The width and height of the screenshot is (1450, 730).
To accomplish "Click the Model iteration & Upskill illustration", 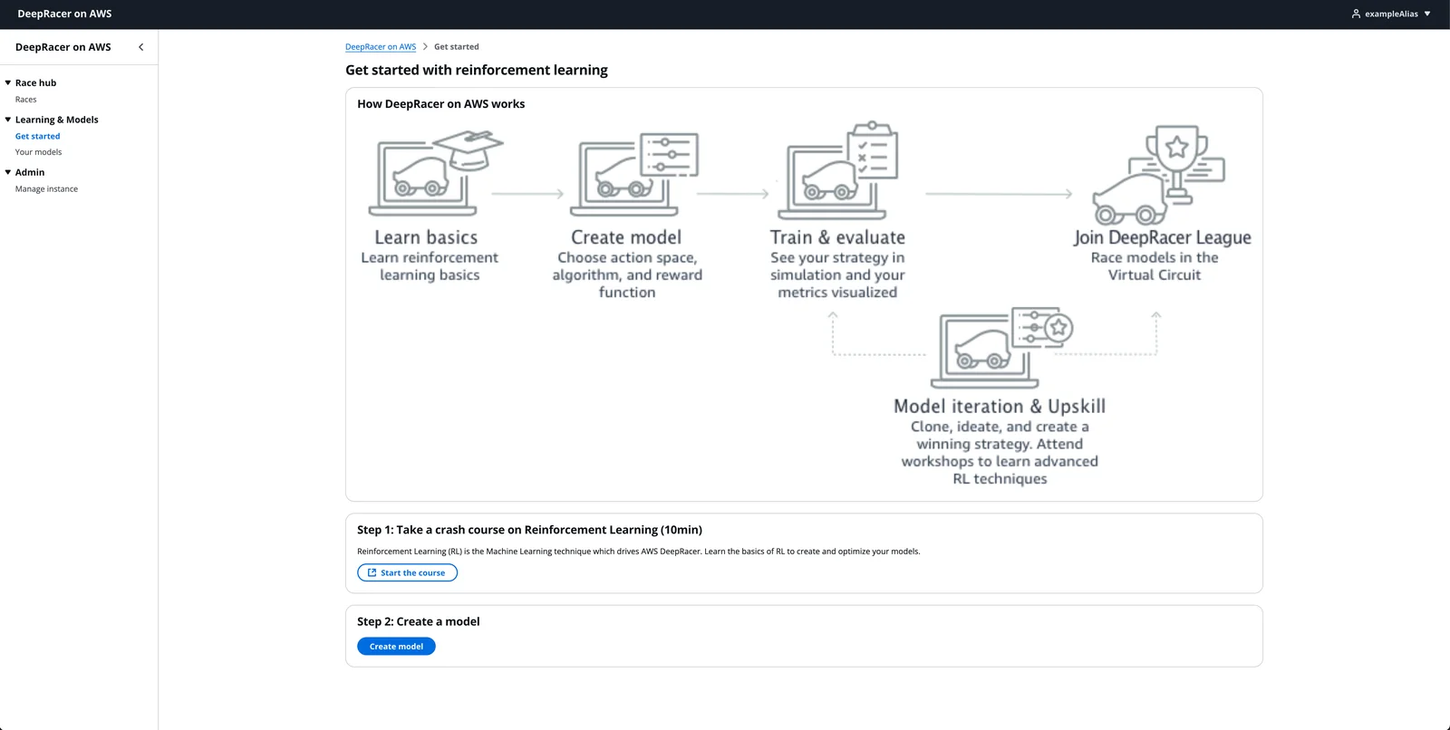I will [1002, 348].
